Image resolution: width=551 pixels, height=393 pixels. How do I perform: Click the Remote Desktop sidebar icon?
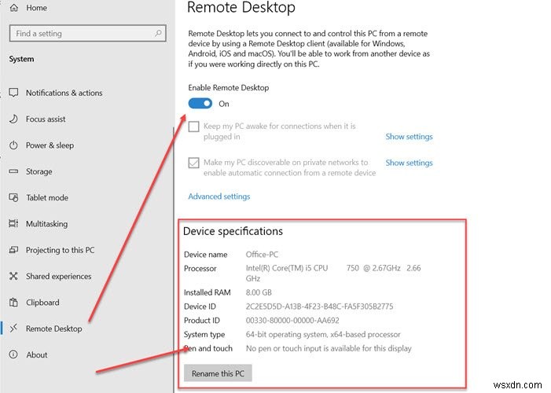13,329
